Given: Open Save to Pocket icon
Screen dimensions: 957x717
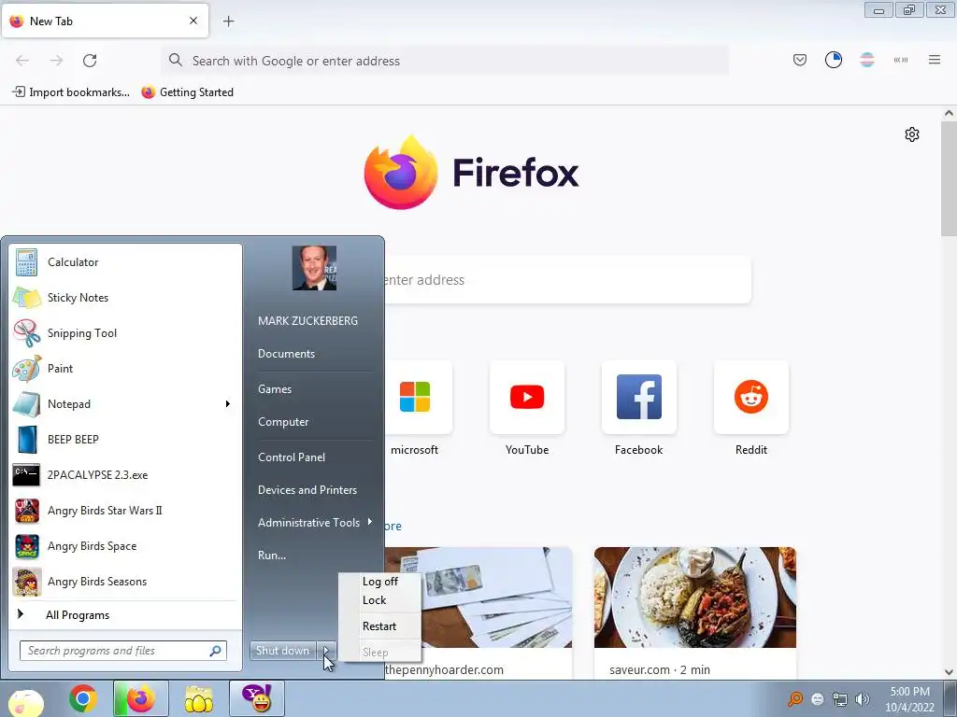Looking at the screenshot, I should [x=800, y=60].
